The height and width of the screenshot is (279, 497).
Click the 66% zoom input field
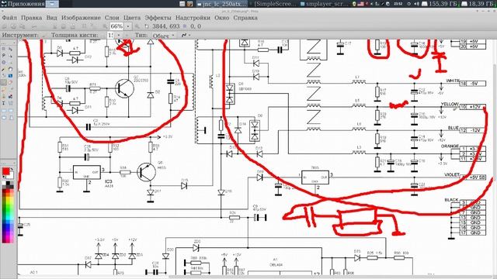point(117,26)
